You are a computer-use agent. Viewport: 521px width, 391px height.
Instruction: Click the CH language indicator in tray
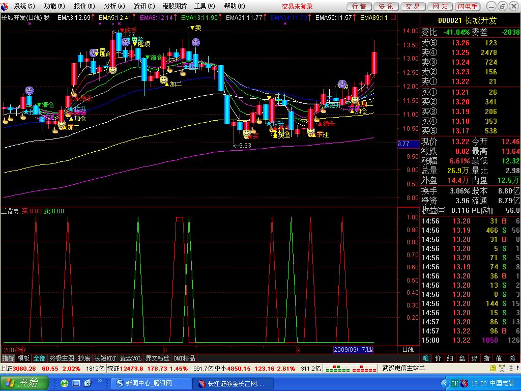point(454,383)
